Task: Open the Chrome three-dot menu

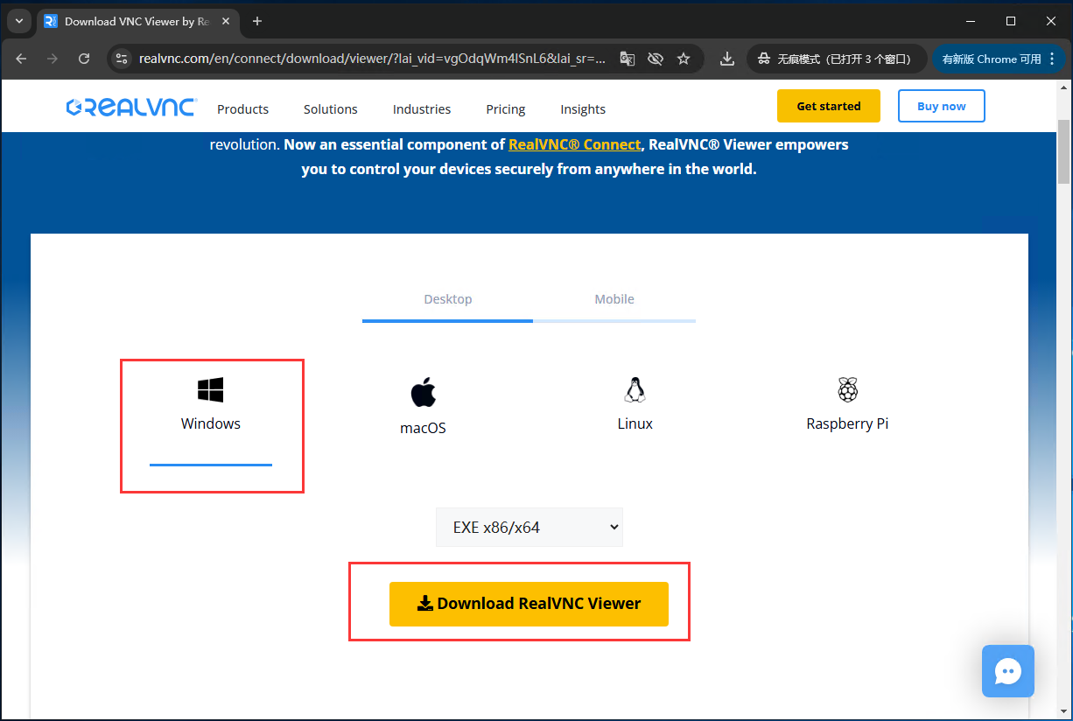Action: coord(1052,59)
